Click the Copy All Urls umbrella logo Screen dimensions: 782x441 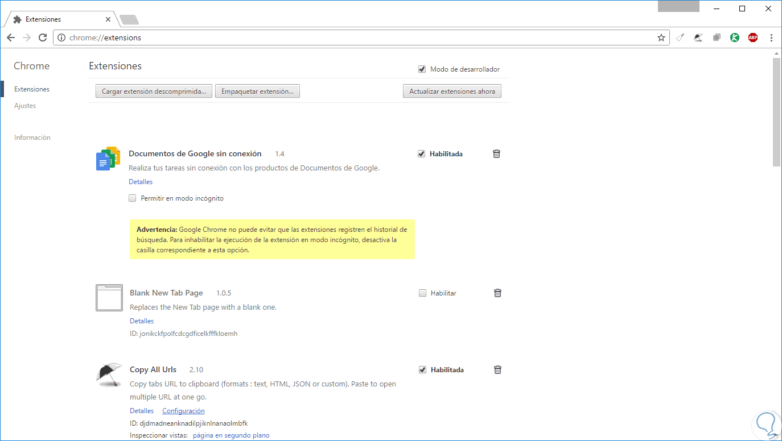pos(109,375)
